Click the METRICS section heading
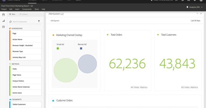206x108 pixels. 16,64
